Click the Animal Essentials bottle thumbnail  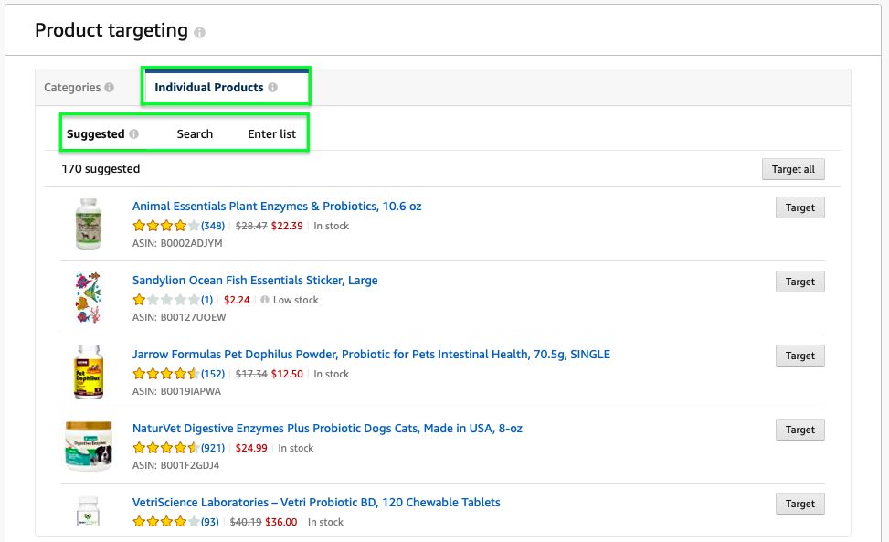coord(89,224)
